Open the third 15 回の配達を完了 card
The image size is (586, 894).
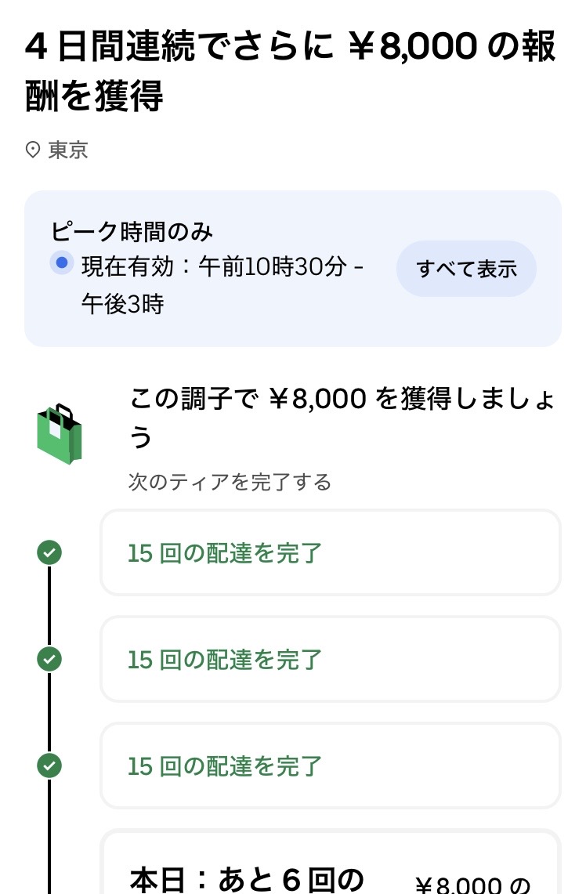(330, 766)
